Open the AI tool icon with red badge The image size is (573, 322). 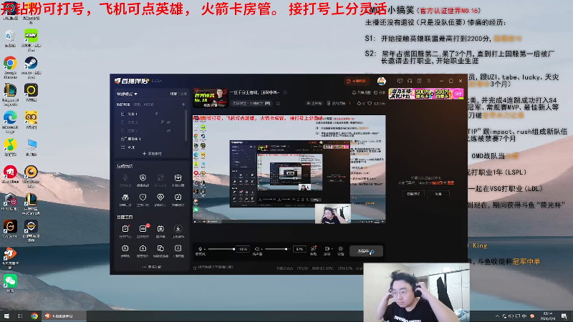(x=143, y=228)
